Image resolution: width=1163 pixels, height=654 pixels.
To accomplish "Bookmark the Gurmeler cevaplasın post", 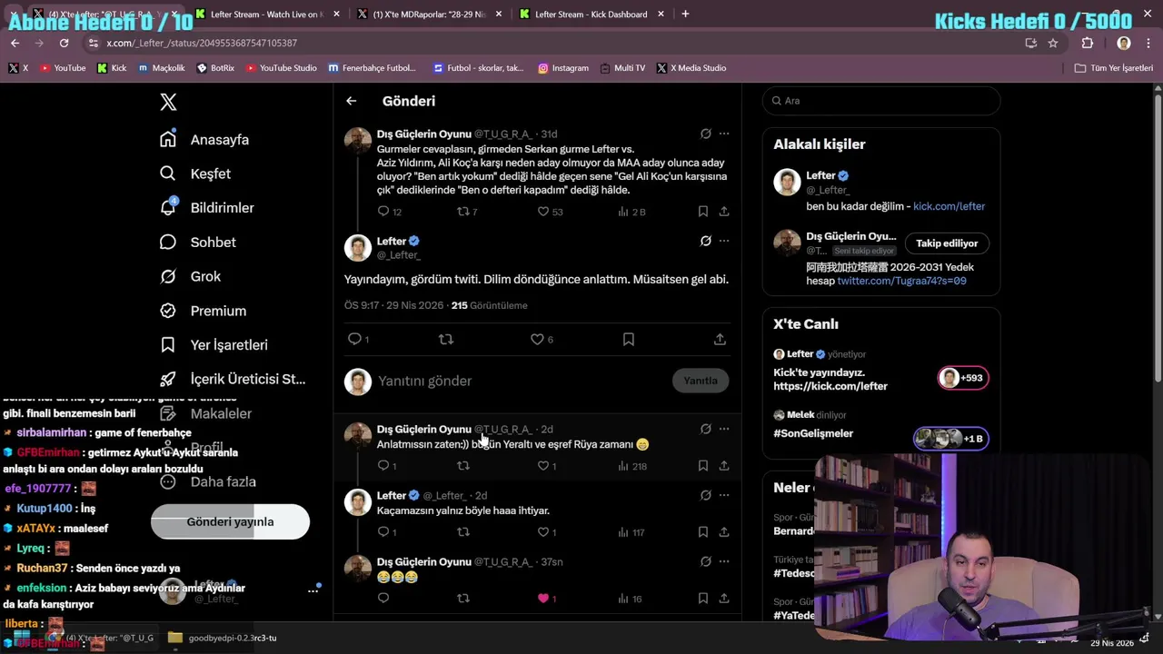I will [x=703, y=212].
